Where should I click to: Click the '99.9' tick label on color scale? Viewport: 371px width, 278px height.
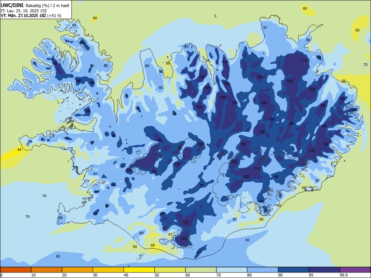point(343,275)
